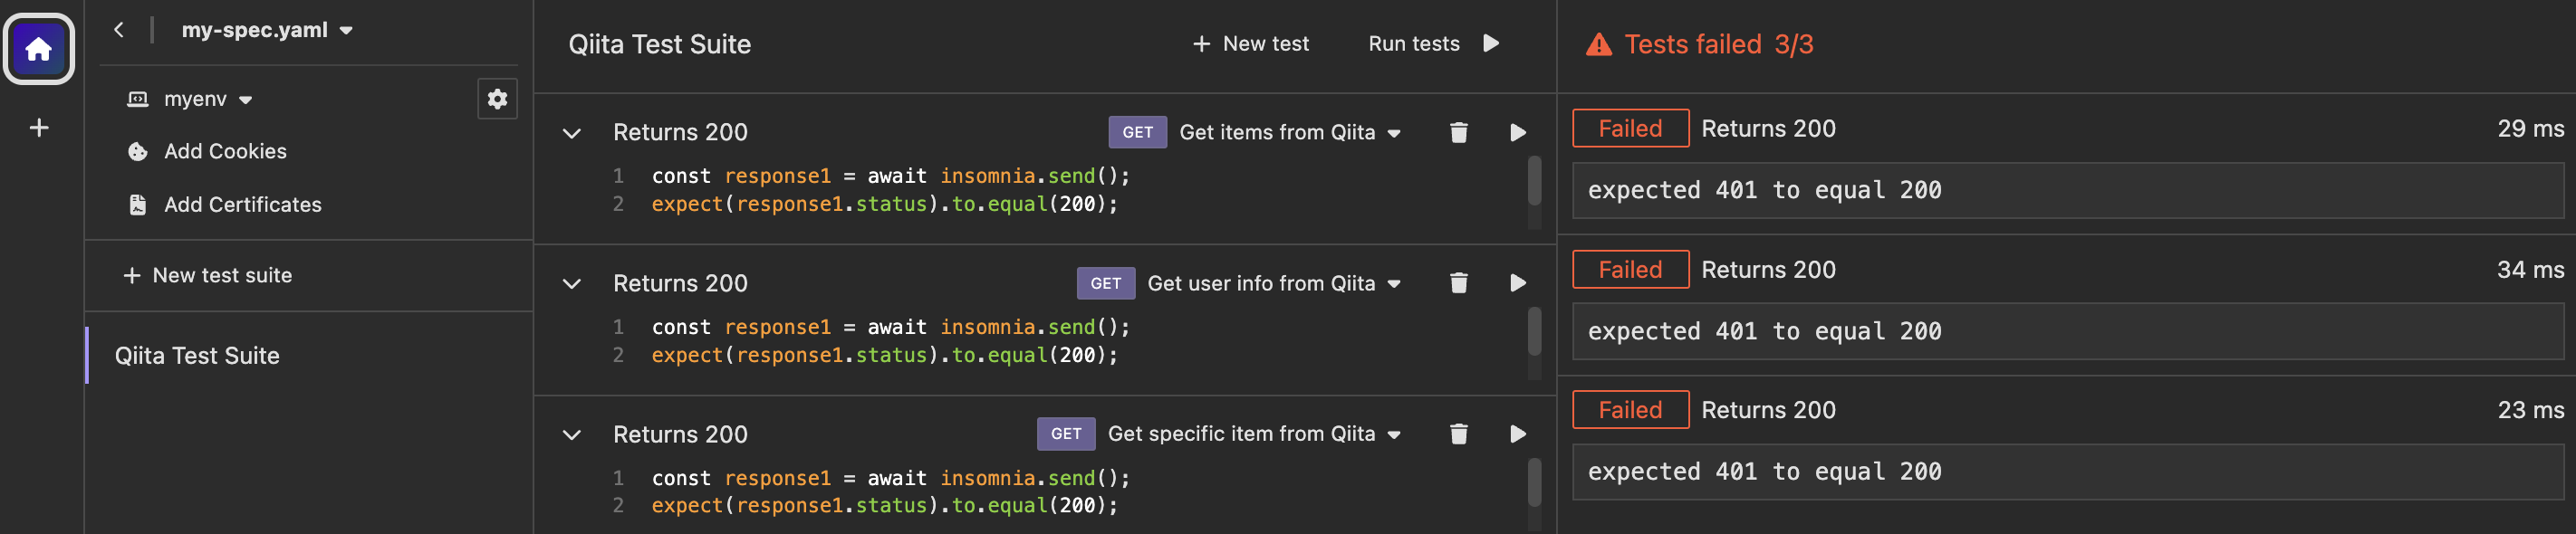
Task: Click Add Cookies
Action: (x=225, y=152)
